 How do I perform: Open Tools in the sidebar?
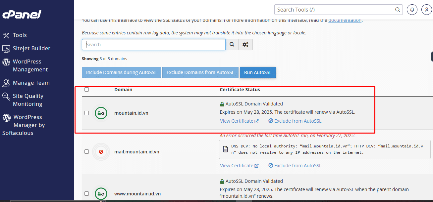(x=20, y=35)
